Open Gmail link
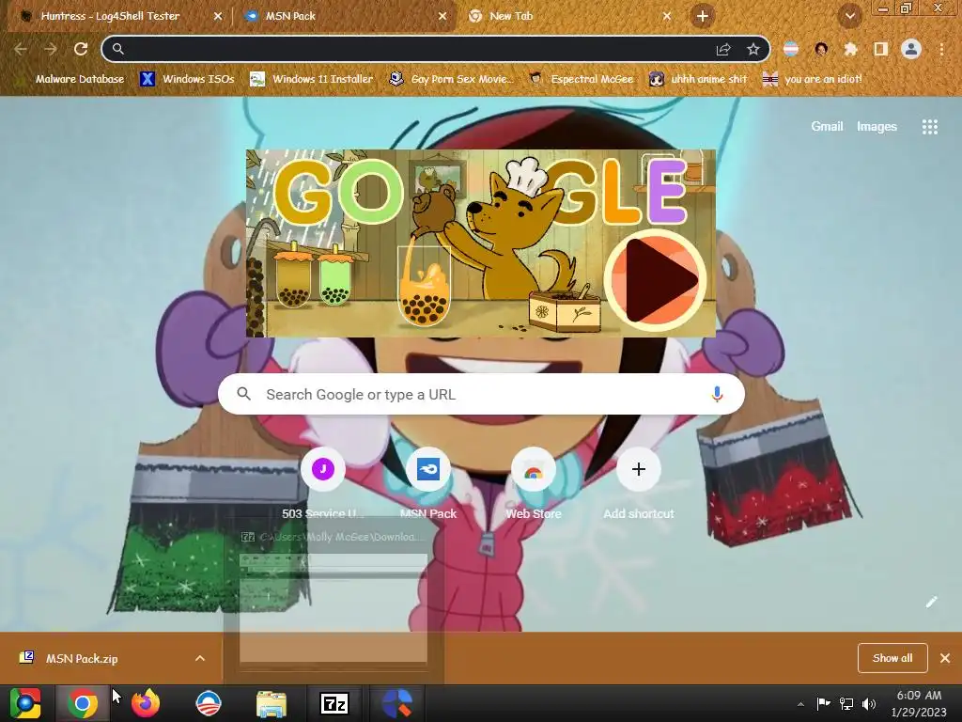The height and width of the screenshot is (722, 962). (827, 127)
